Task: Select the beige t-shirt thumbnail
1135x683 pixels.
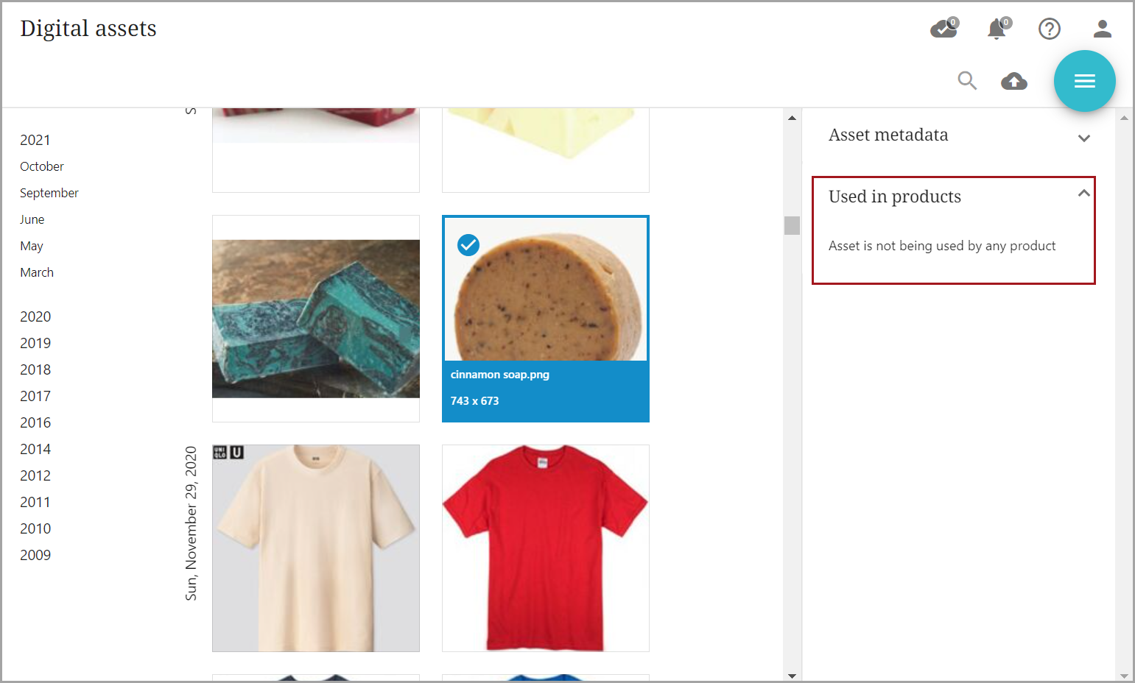Action: (316, 548)
